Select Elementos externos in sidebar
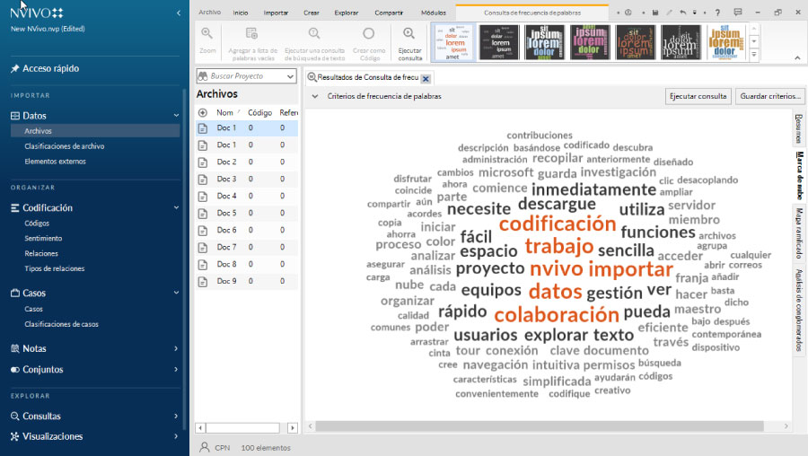Viewport: 808px width, 456px height. click(55, 162)
